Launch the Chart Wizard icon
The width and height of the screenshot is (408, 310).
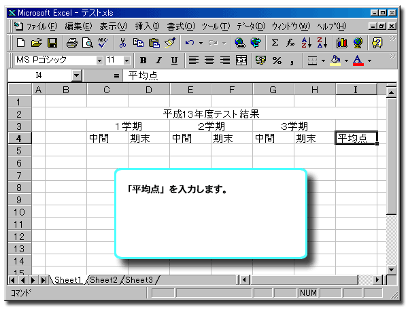(341, 43)
